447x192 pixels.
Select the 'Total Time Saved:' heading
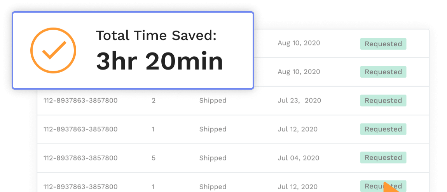(x=156, y=35)
